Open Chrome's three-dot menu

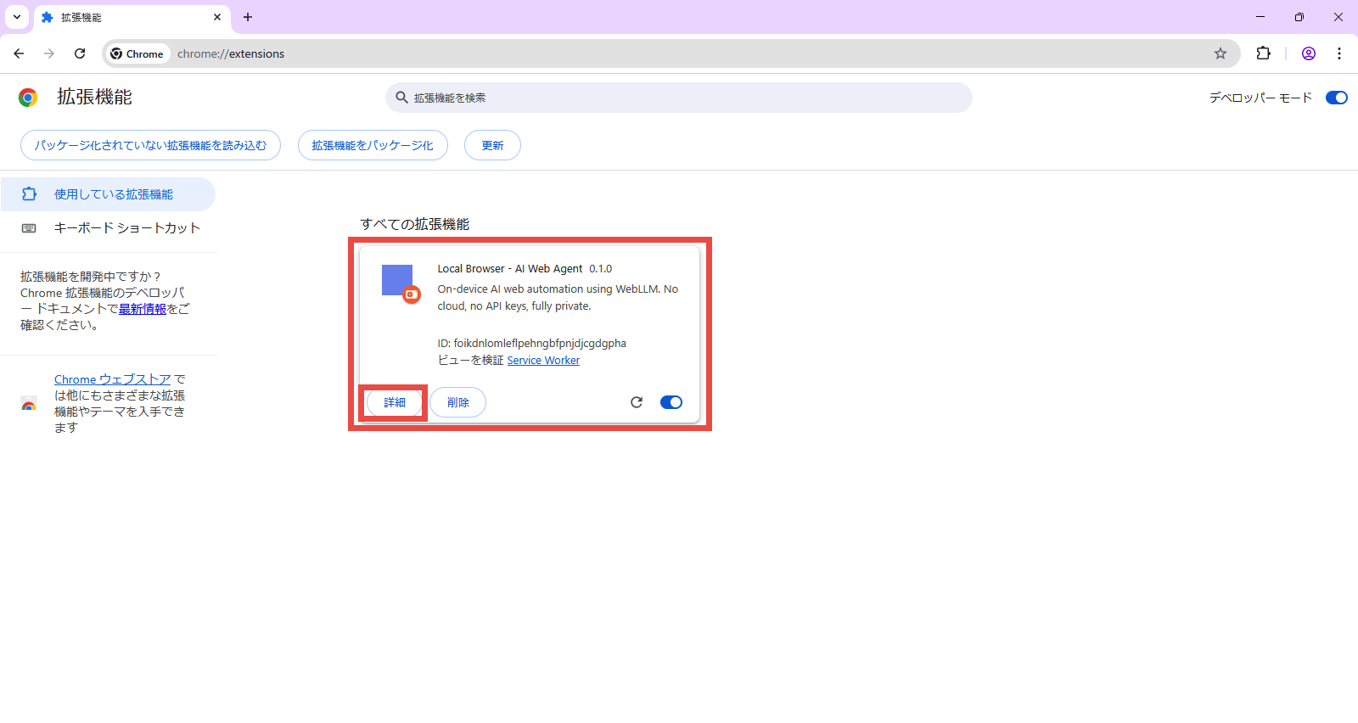pyautogui.click(x=1339, y=53)
